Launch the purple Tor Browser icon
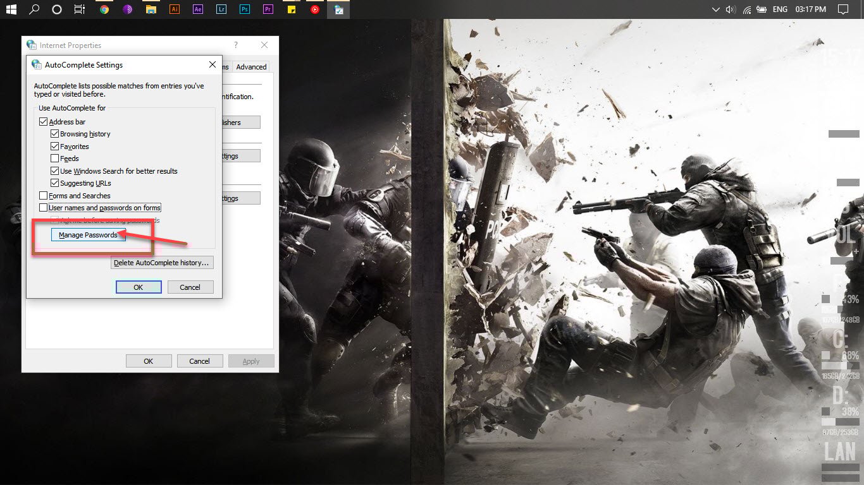This screenshot has height=485, width=864. (128, 9)
